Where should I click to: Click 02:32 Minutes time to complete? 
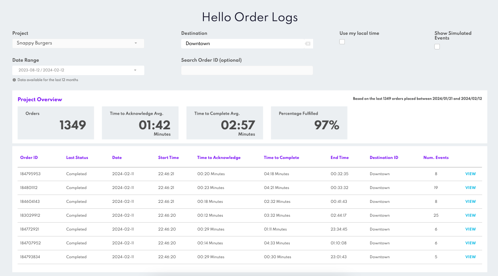click(277, 202)
